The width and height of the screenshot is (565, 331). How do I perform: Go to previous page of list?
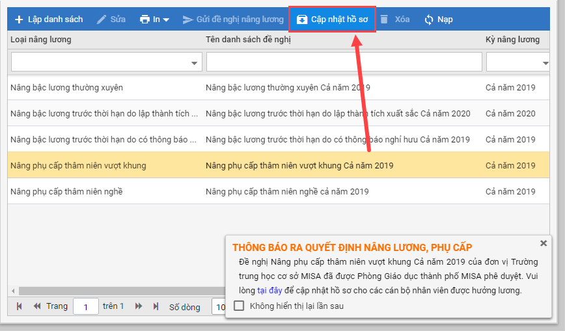(36, 306)
